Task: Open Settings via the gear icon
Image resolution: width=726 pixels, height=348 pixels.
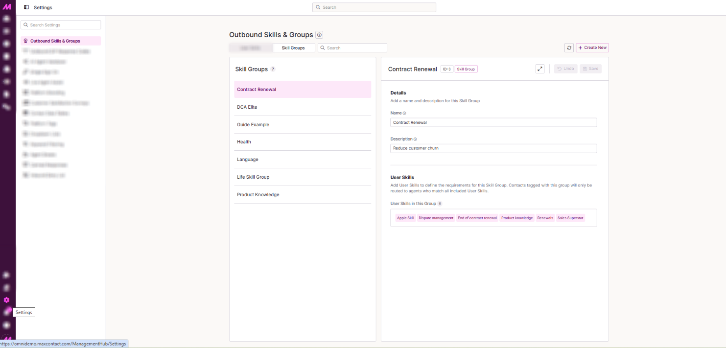Action: (6, 300)
